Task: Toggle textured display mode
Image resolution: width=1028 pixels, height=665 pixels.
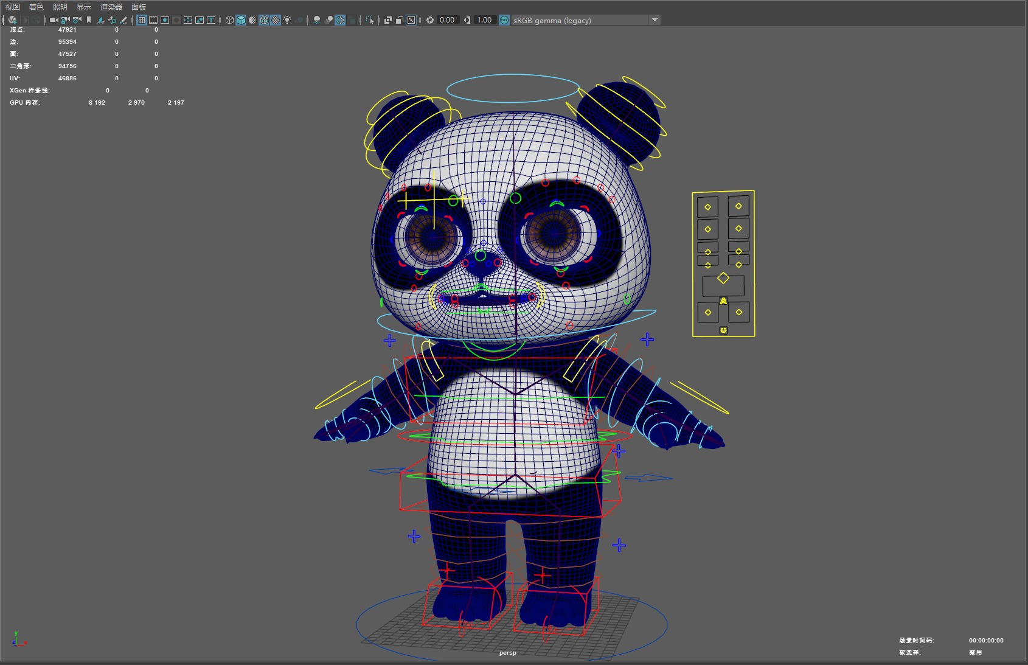Action: tap(276, 20)
